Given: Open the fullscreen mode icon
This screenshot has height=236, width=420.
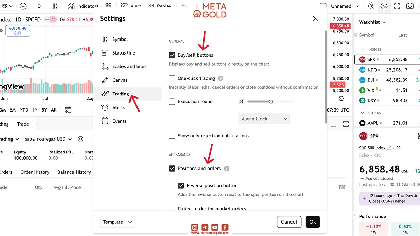Looking at the screenshot, I should (x=397, y=6).
